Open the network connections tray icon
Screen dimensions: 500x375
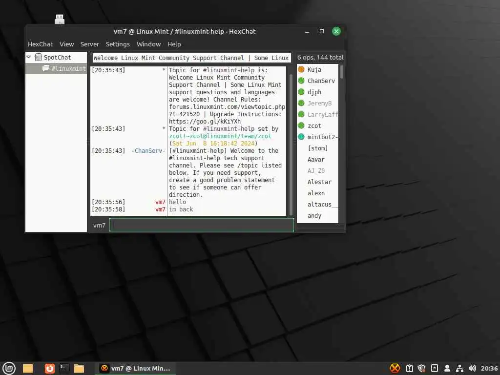[459, 368]
